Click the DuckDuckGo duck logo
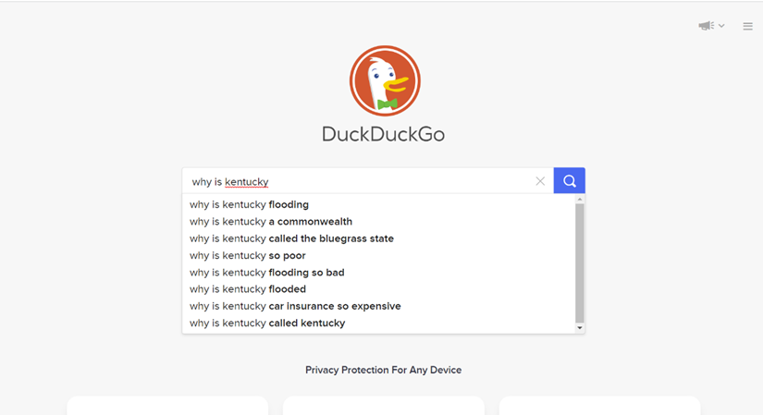 click(384, 81)
